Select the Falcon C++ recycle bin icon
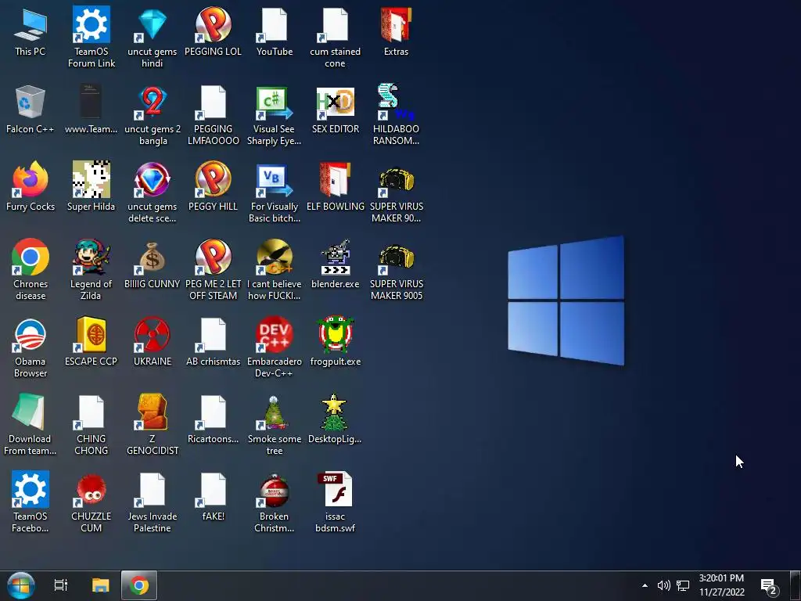 (x=31, y=110)
